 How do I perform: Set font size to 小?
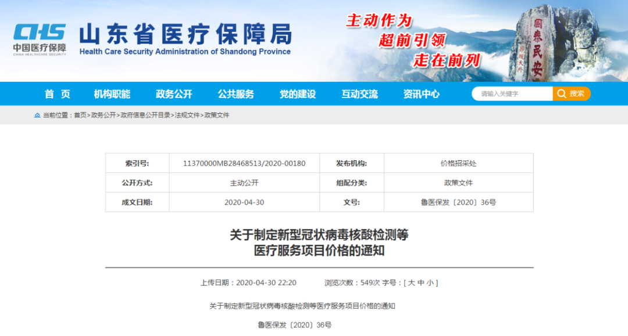tap(429, 283)
